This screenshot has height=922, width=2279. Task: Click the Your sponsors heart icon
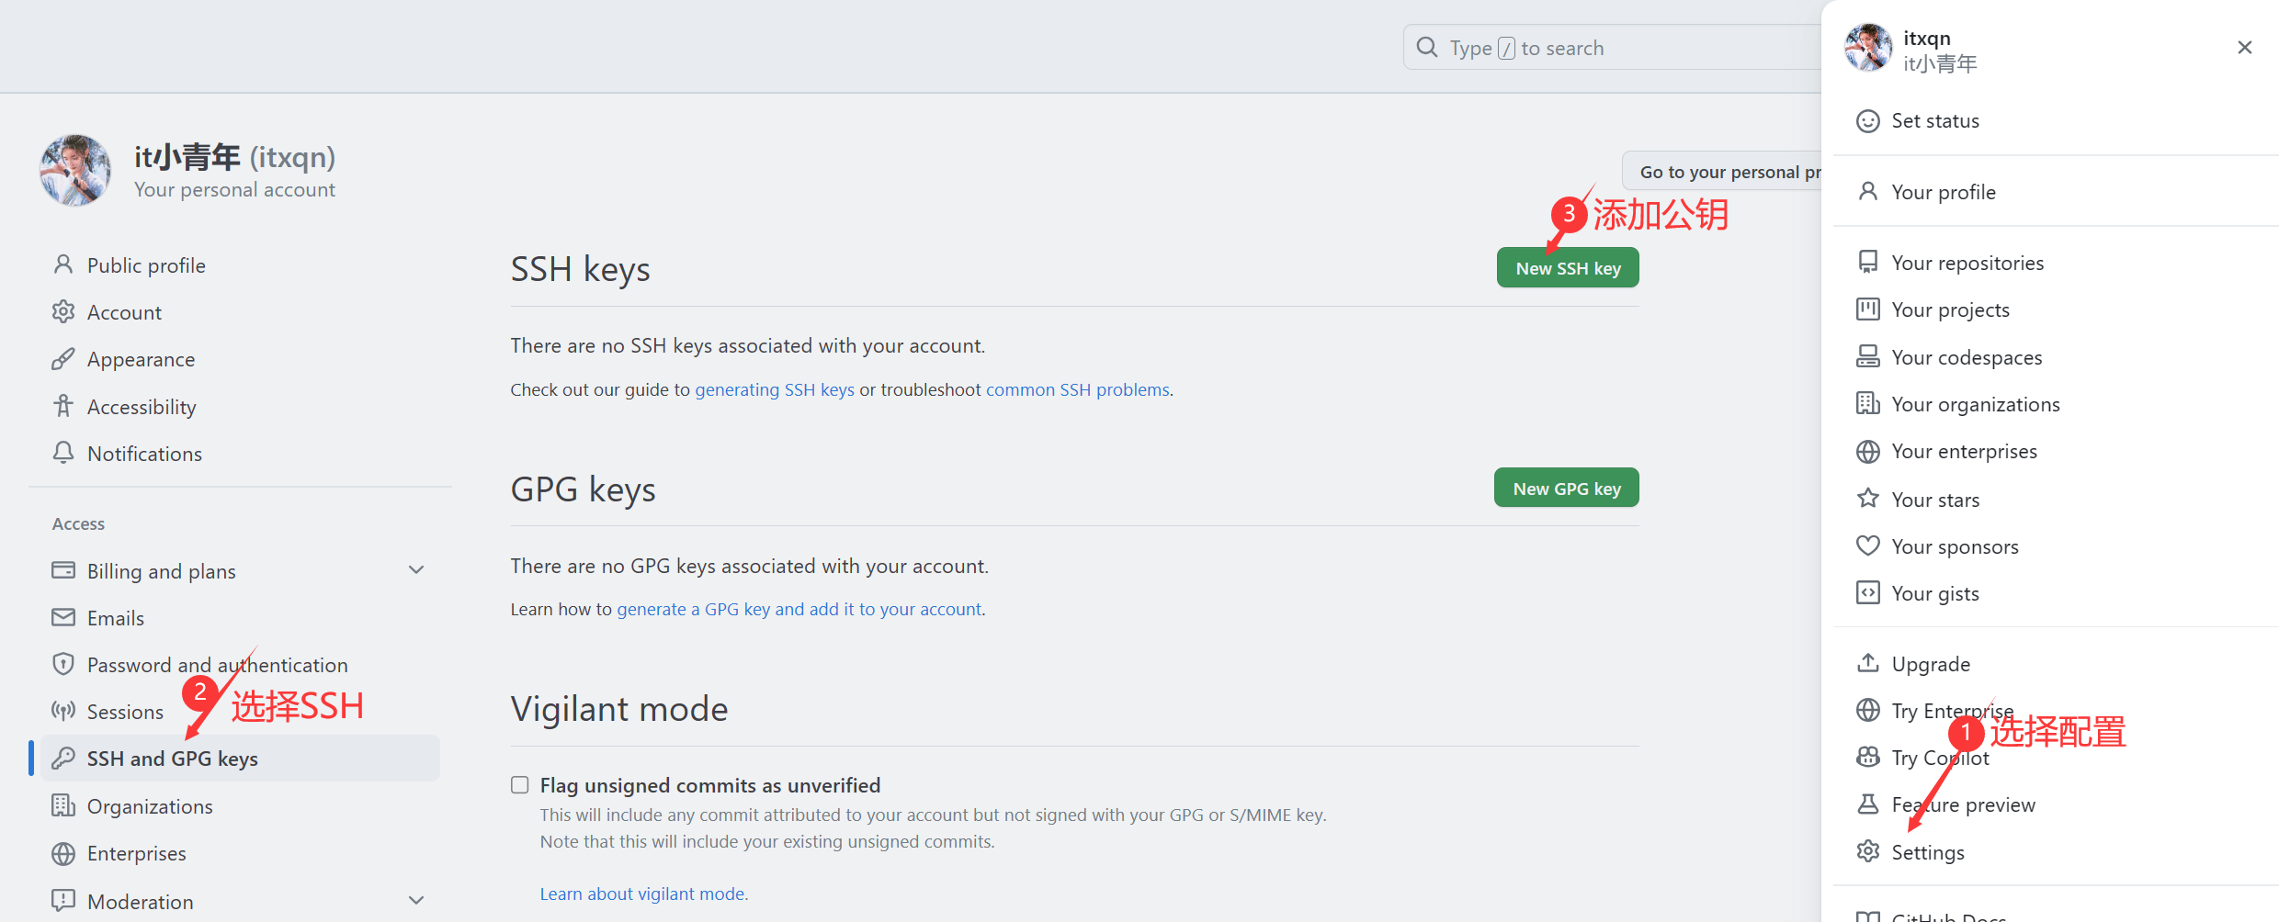coord(1868,545)
